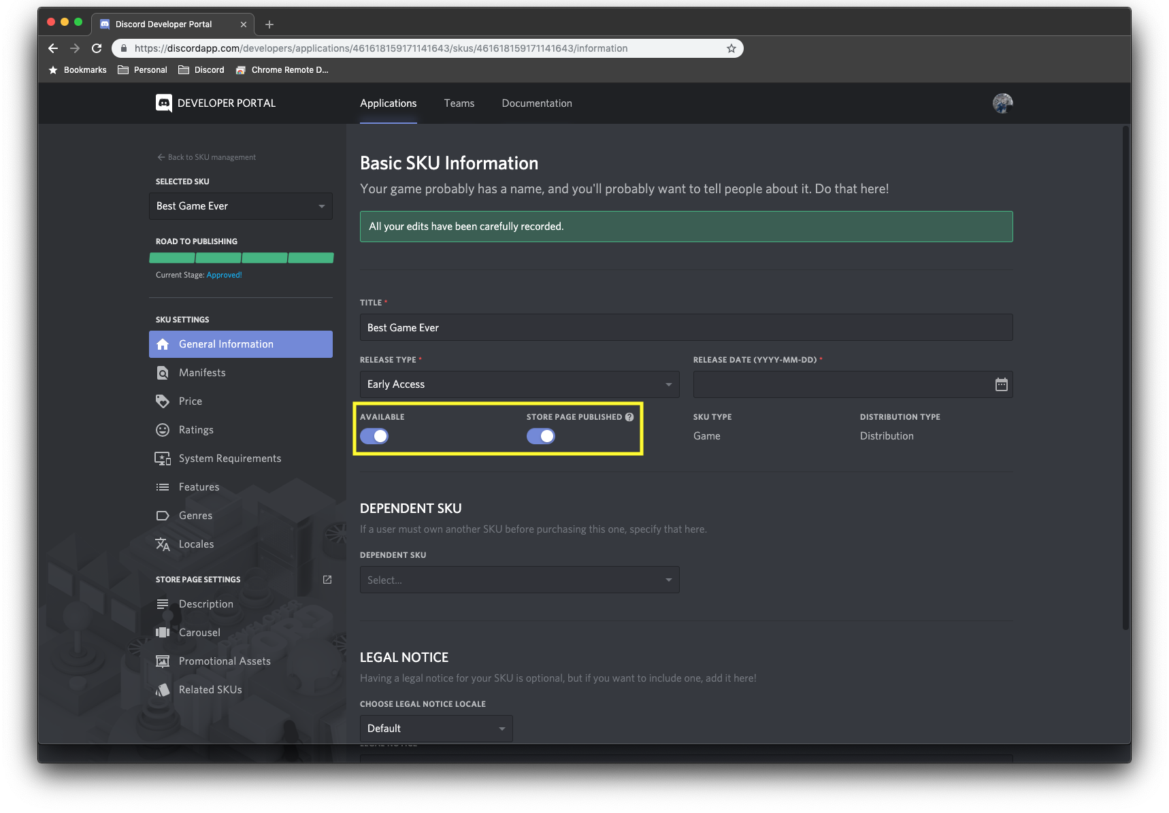Click the 'Game' SKU type value

[x=707, y=436]
